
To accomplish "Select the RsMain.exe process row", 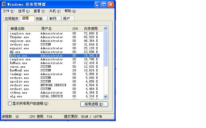I will point(54,63).
